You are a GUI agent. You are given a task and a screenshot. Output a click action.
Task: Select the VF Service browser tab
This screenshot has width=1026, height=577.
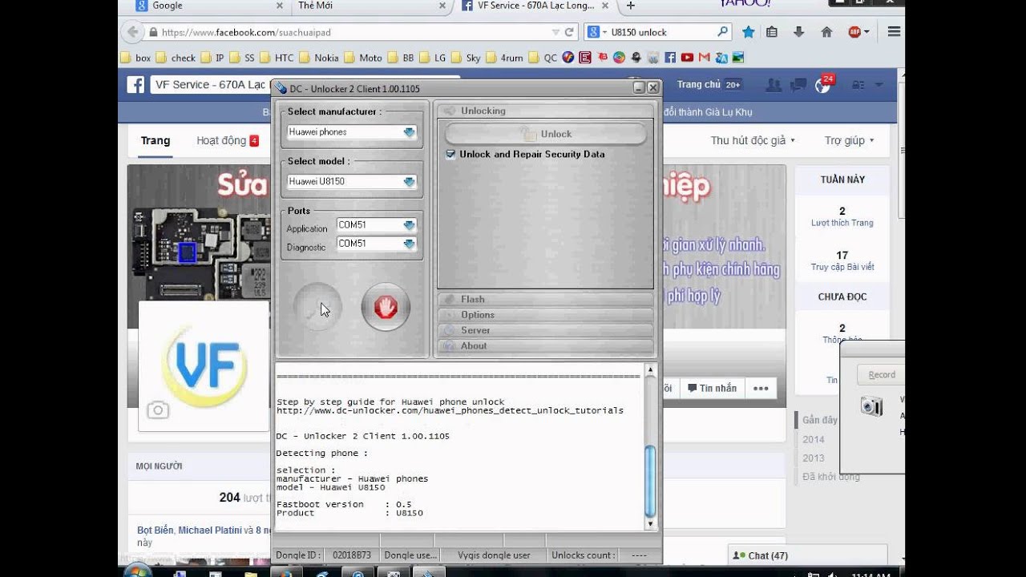coord(535,6)
